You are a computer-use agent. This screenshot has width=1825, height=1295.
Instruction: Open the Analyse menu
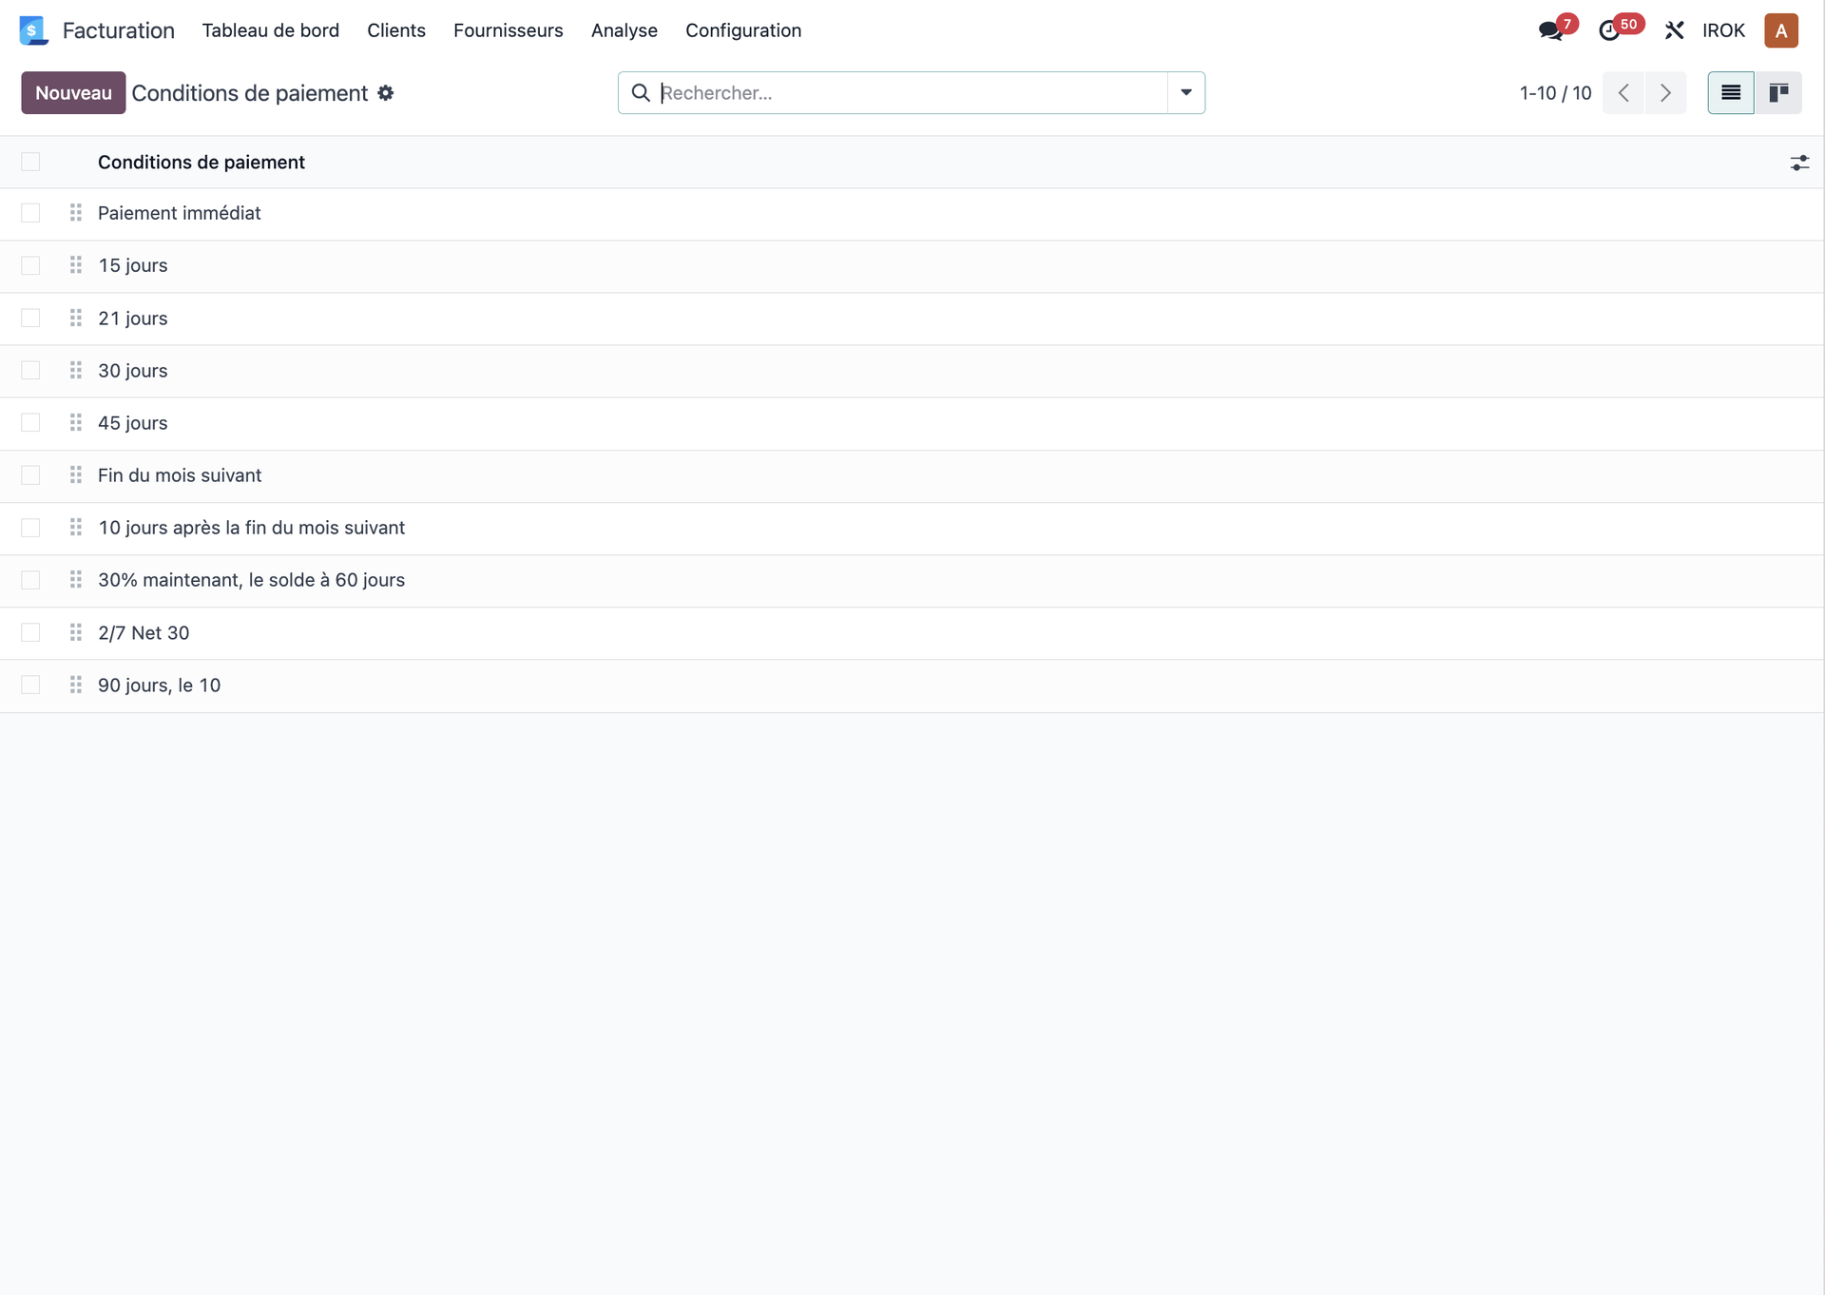click(x=624, y=30)
